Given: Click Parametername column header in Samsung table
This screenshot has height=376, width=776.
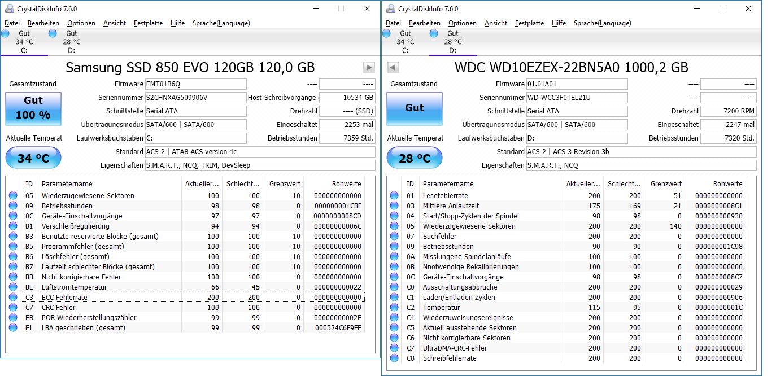Looking at the screenshot, I should point(110,184).
